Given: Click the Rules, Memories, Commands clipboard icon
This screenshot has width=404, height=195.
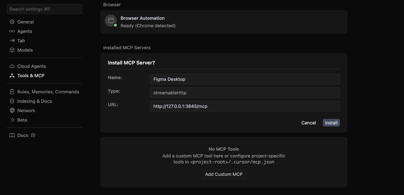Looking at the screenshot, I should (x=12, y=92).
